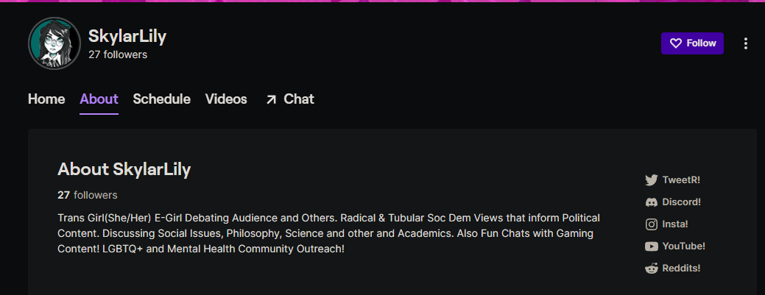The image size is (765, 295).
Task: Switch to the Home tab
Action: 46,99
